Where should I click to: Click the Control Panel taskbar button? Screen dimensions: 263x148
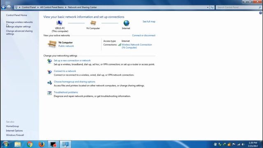point(65,144)
